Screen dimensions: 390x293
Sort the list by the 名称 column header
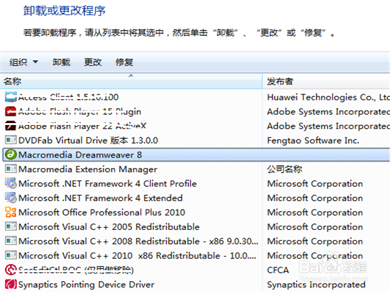tap(130, 82)
